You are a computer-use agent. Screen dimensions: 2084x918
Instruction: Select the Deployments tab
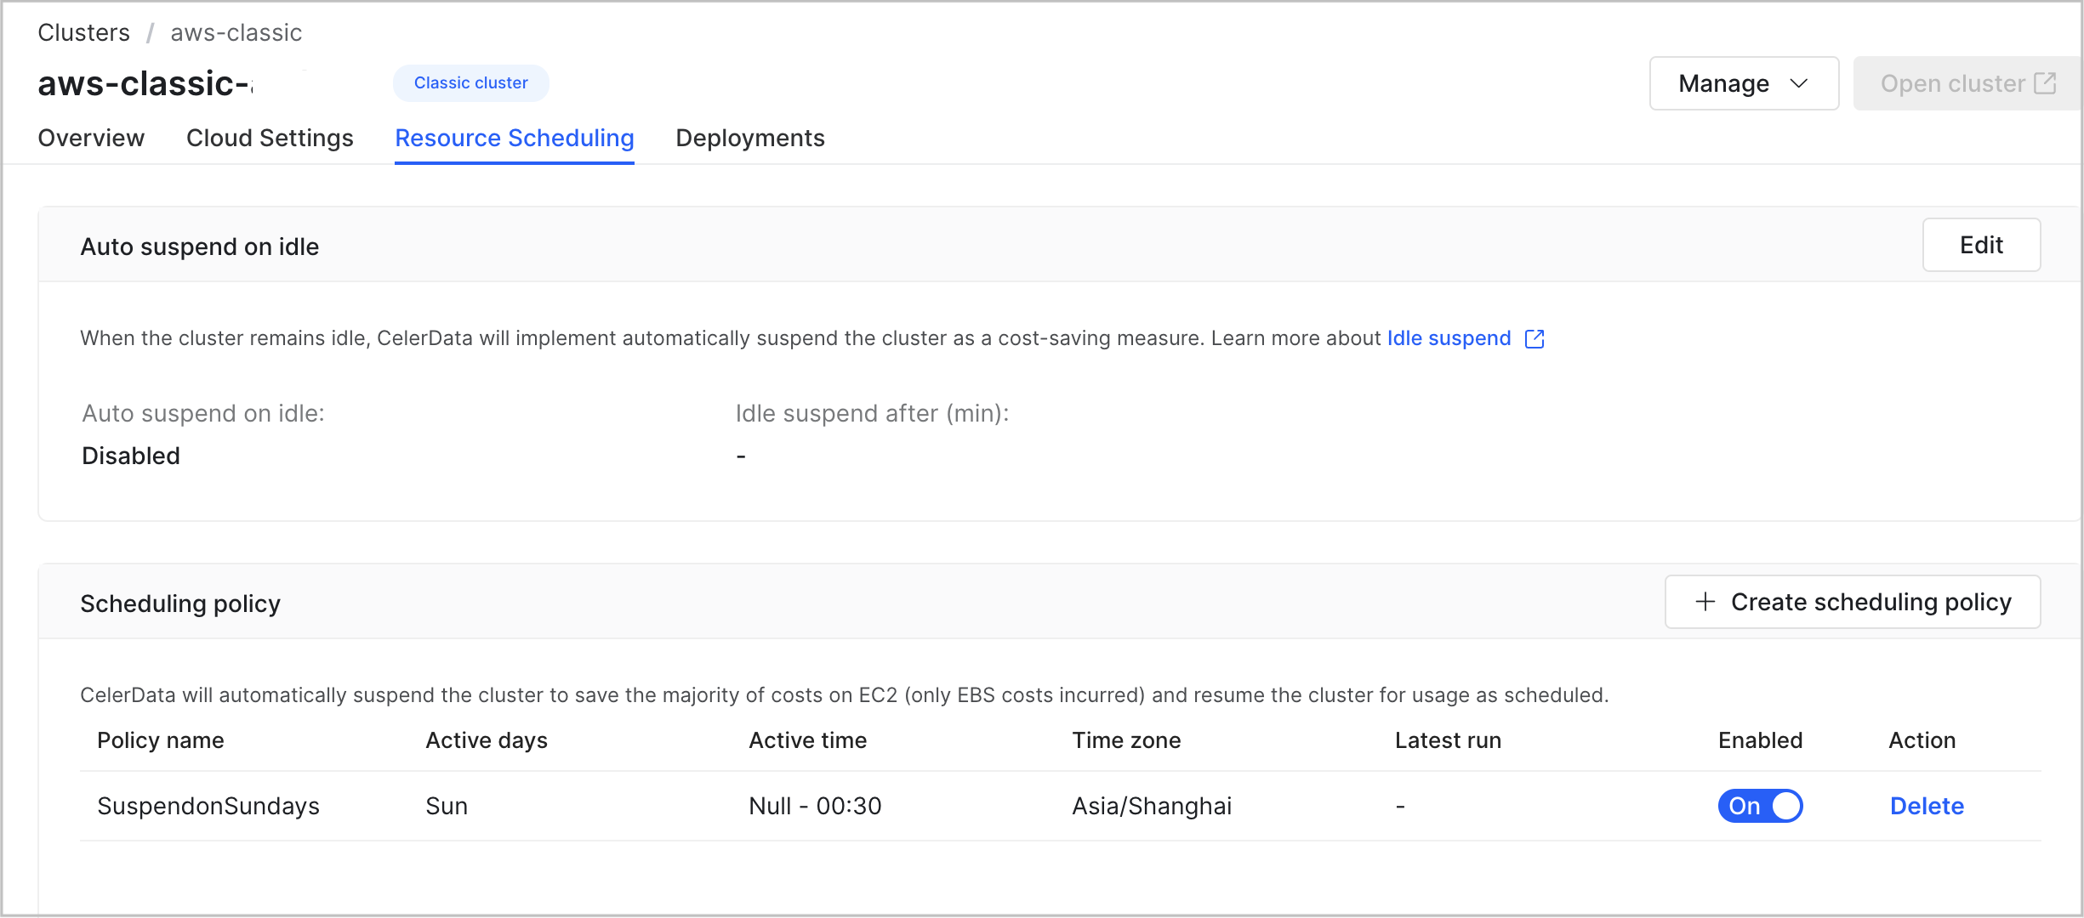[750, 138]
